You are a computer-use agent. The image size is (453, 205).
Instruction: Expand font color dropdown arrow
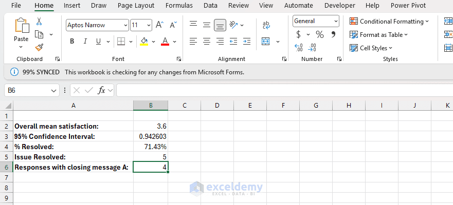(x=174, y=42)
